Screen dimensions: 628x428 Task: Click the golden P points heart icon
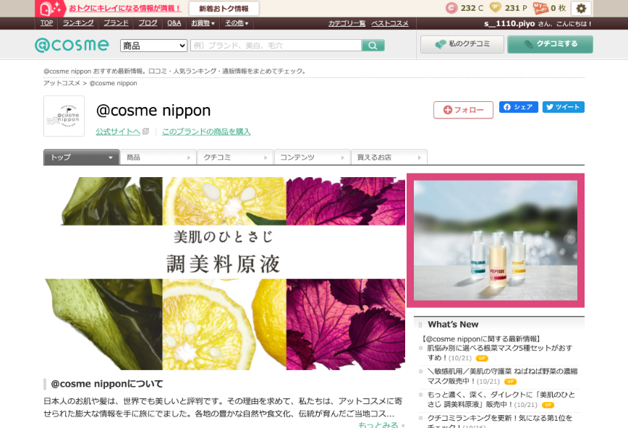(496, 8)
